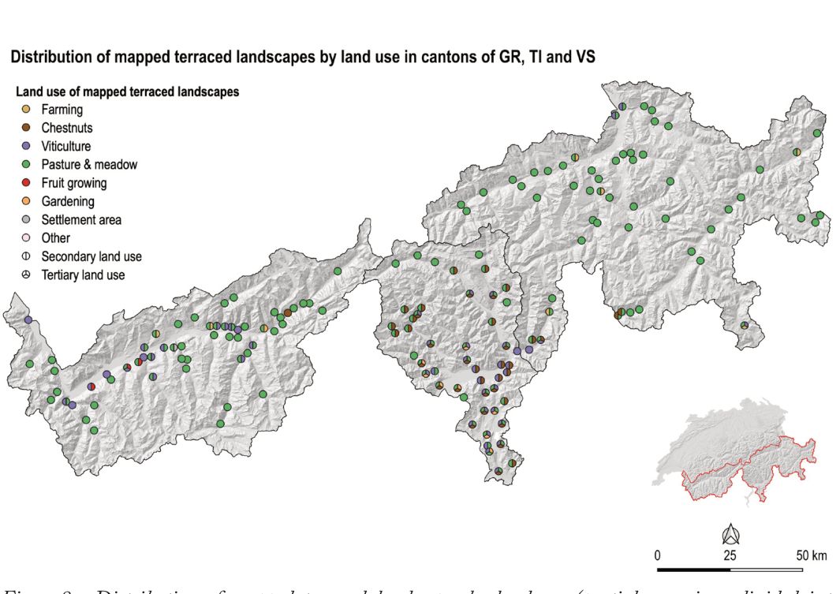Click the 50 km scale label

tap(812, 555)
